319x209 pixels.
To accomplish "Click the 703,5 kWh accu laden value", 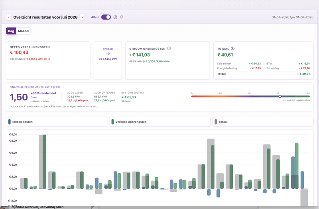I will point(74,97).
